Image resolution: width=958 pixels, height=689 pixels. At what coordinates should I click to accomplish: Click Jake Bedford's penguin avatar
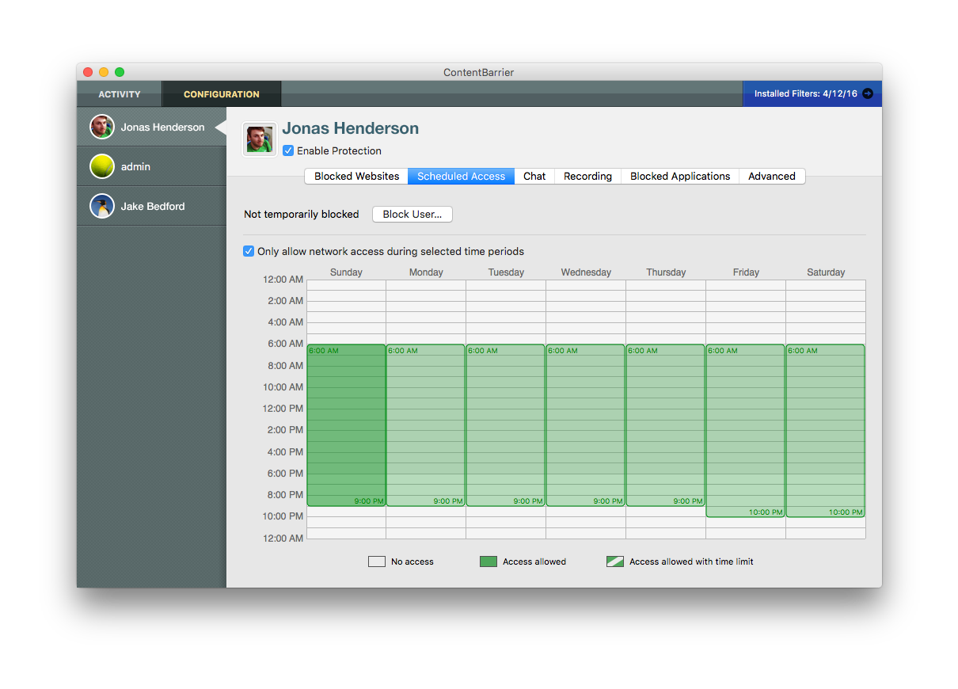coord(102,206)
